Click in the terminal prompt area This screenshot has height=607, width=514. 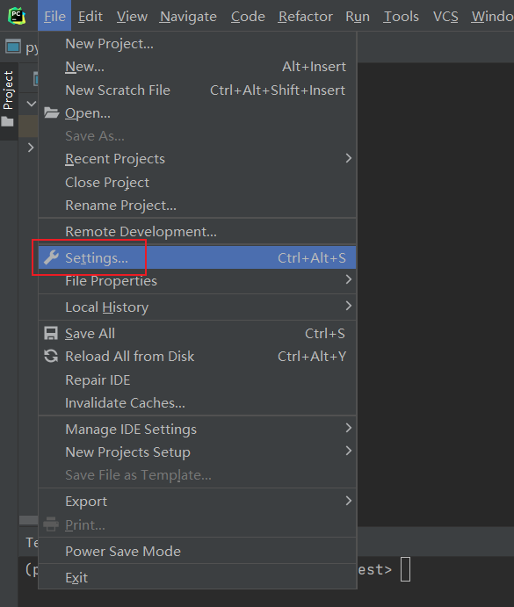[405, 569]
